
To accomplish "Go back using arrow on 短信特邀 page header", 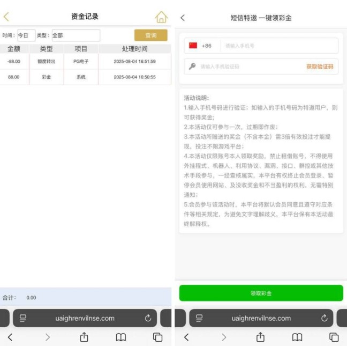I will [183, 18].
